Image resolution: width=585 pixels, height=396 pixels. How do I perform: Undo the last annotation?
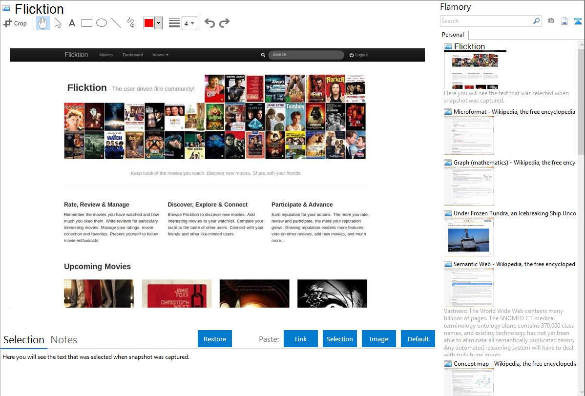[209, 23]
